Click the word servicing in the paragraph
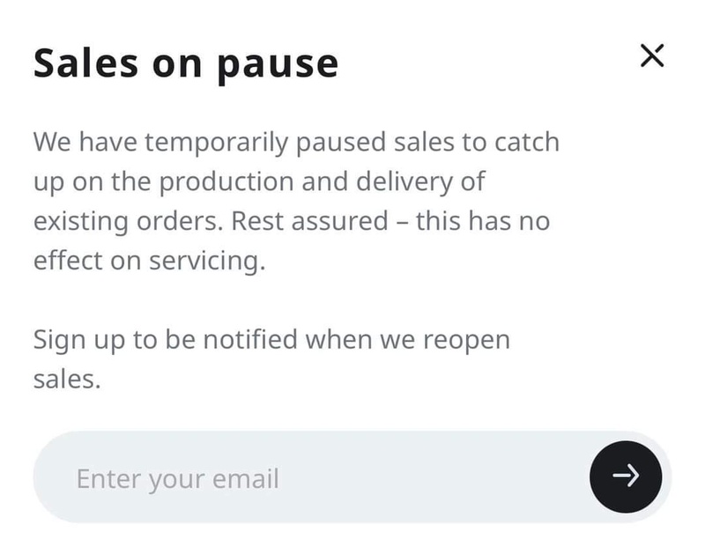The image size is (705, 539). (207, 261)
